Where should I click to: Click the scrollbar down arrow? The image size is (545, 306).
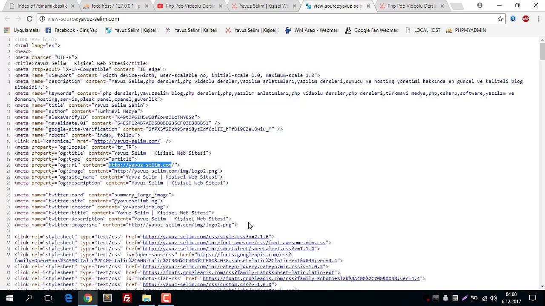click(542, 287)
